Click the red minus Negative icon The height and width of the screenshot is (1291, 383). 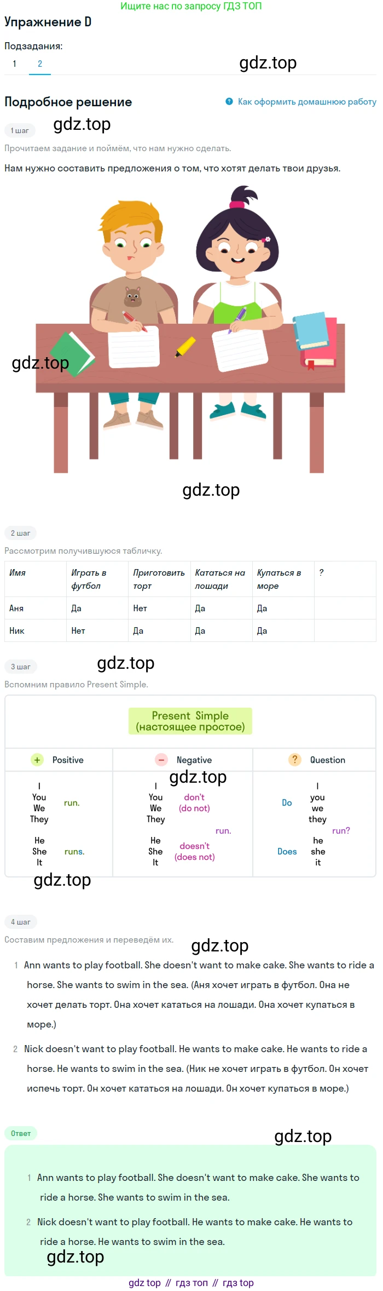[161, 760]
